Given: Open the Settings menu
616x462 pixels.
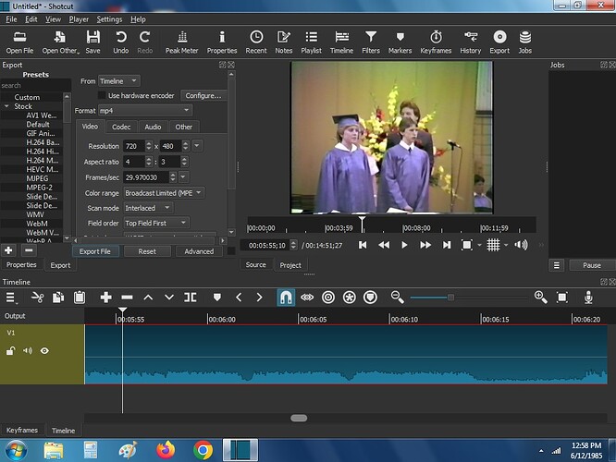Looking at the screenshot, I should (x=109, y=19).
